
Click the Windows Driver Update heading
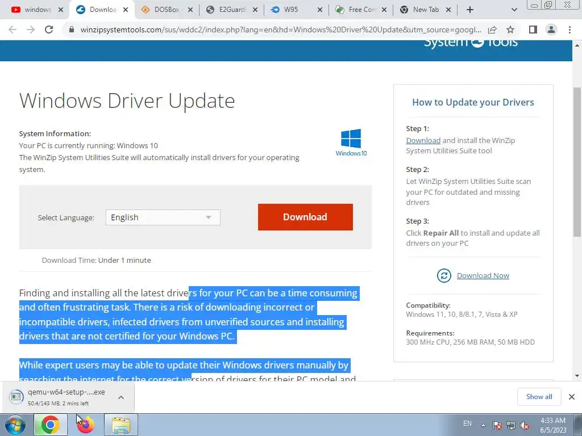point(127,100)
